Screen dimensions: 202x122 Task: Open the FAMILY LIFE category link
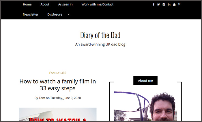58,73
